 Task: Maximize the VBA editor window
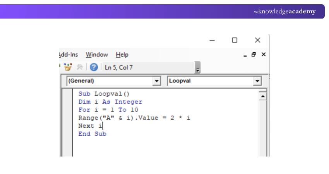235,40
